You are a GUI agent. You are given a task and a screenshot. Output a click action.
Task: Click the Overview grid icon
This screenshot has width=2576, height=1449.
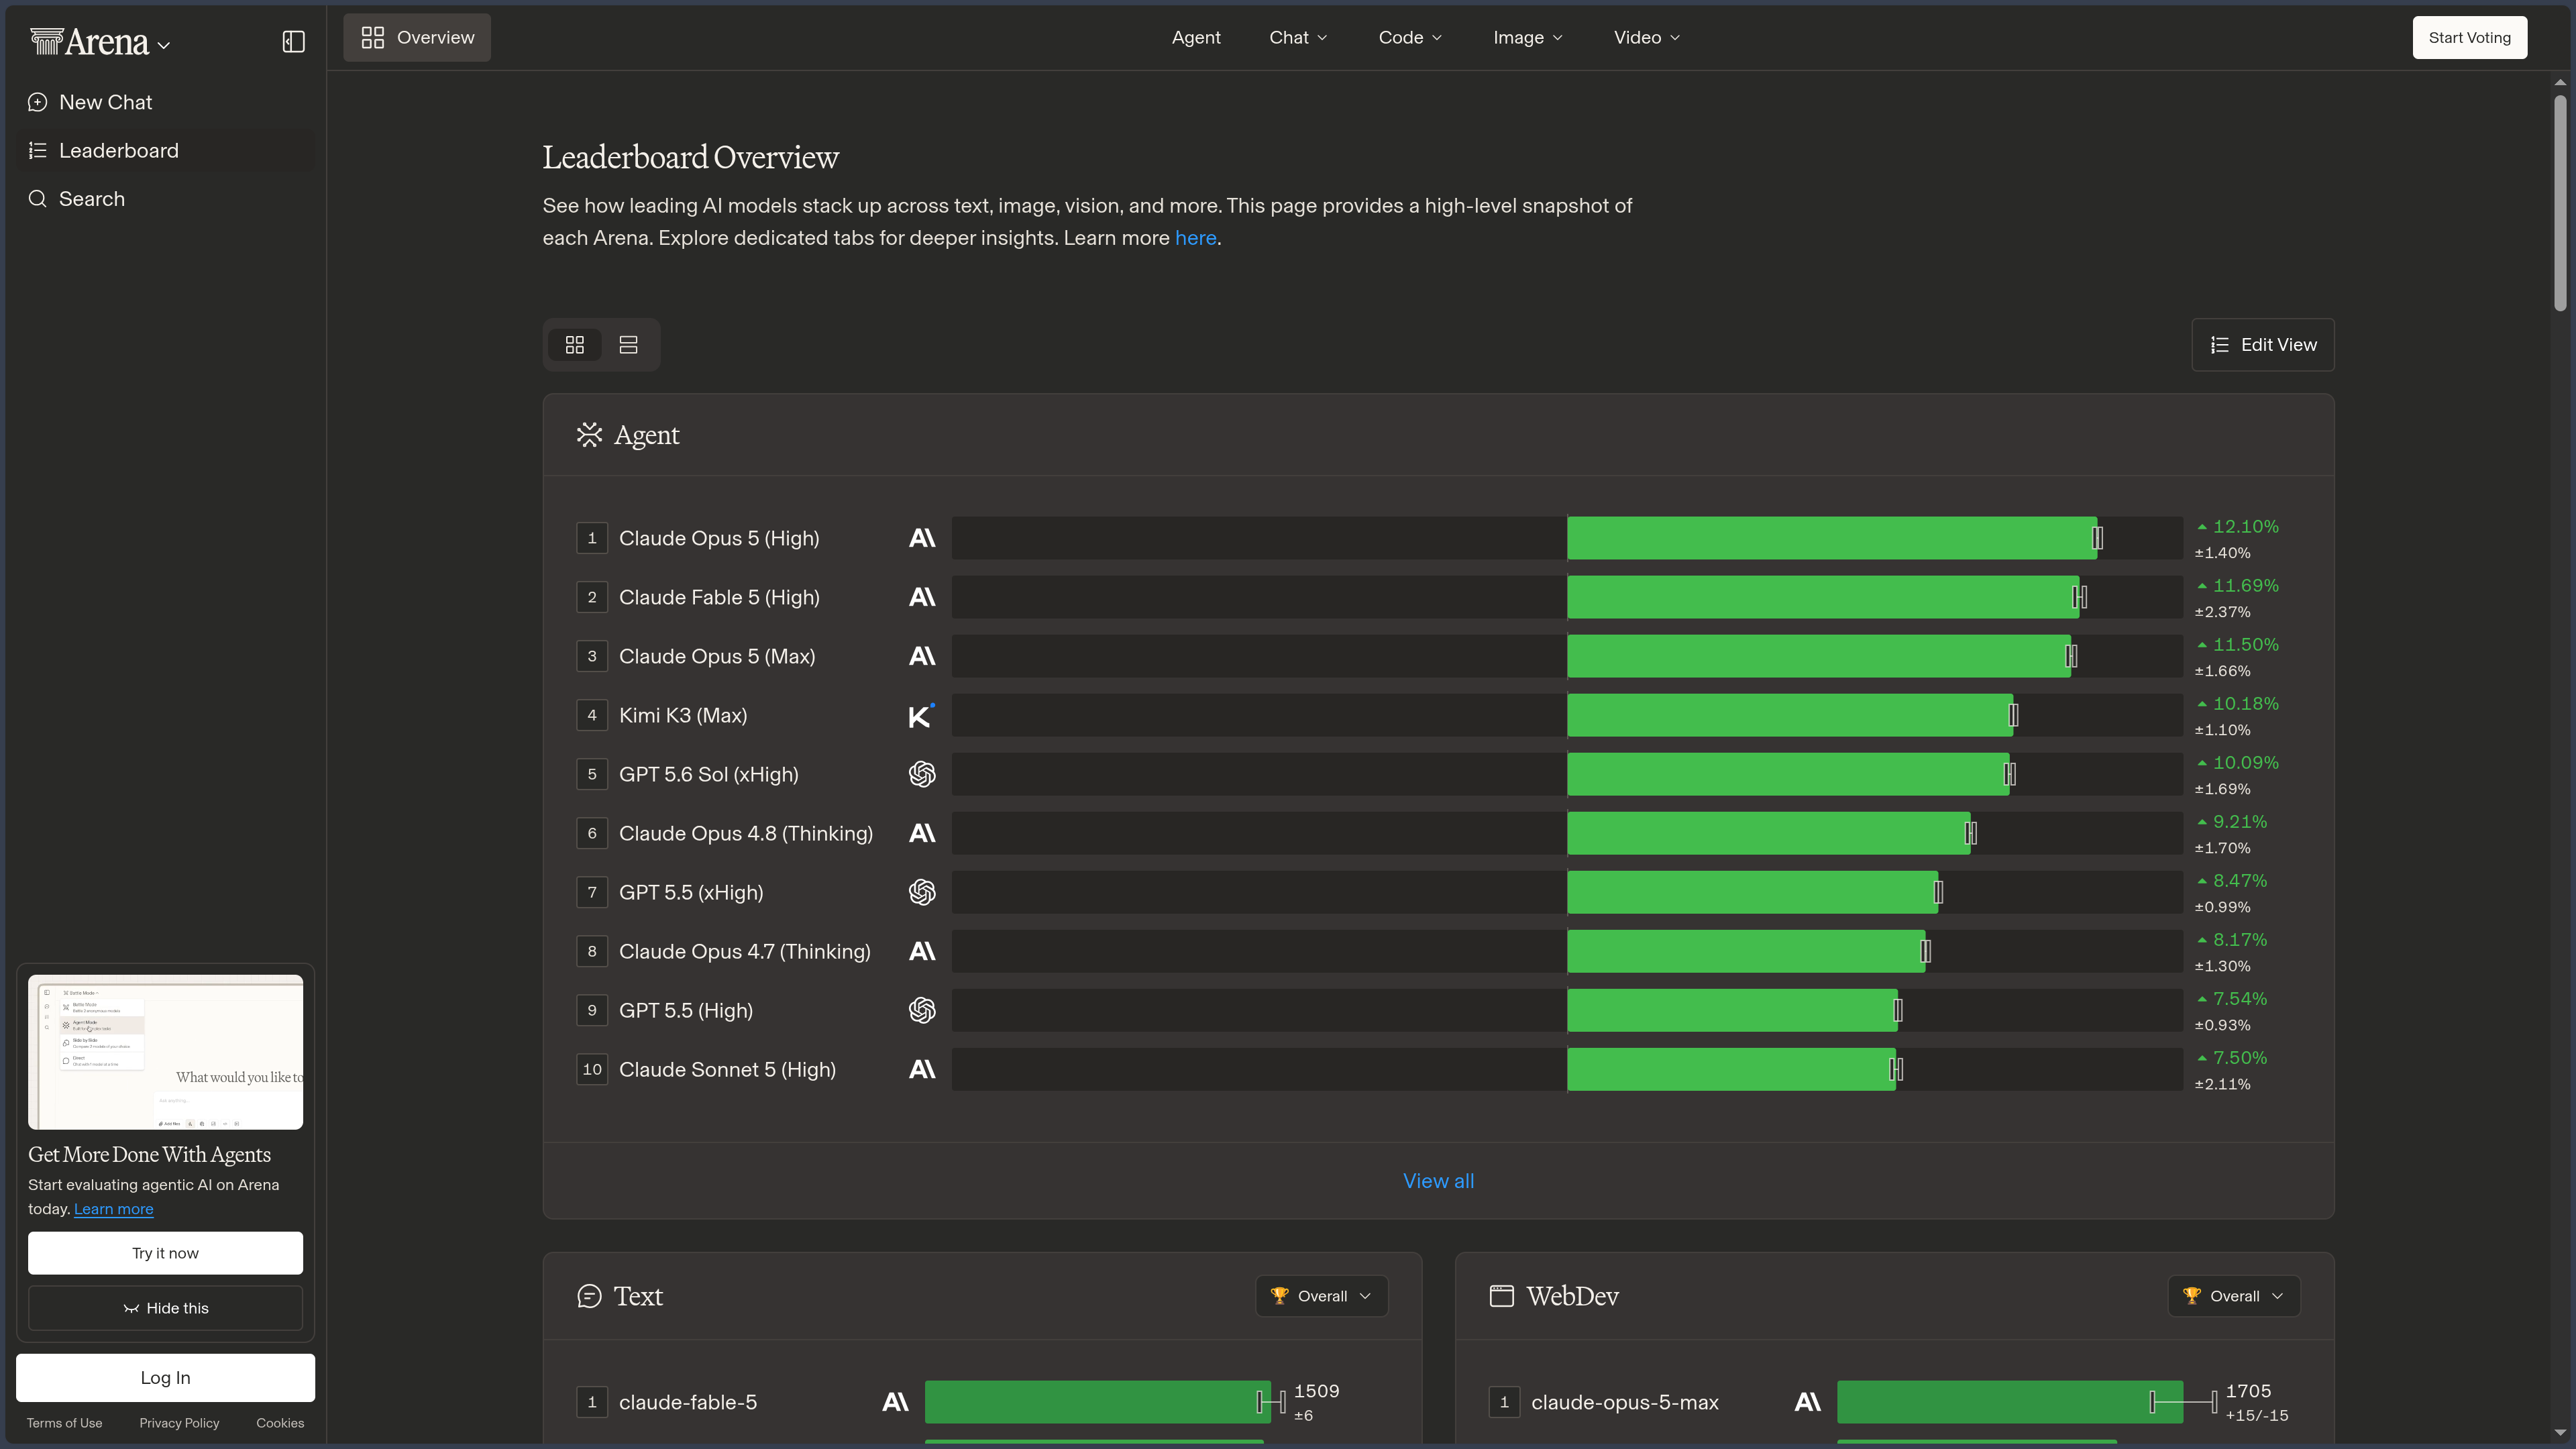[x=373, y=37]
